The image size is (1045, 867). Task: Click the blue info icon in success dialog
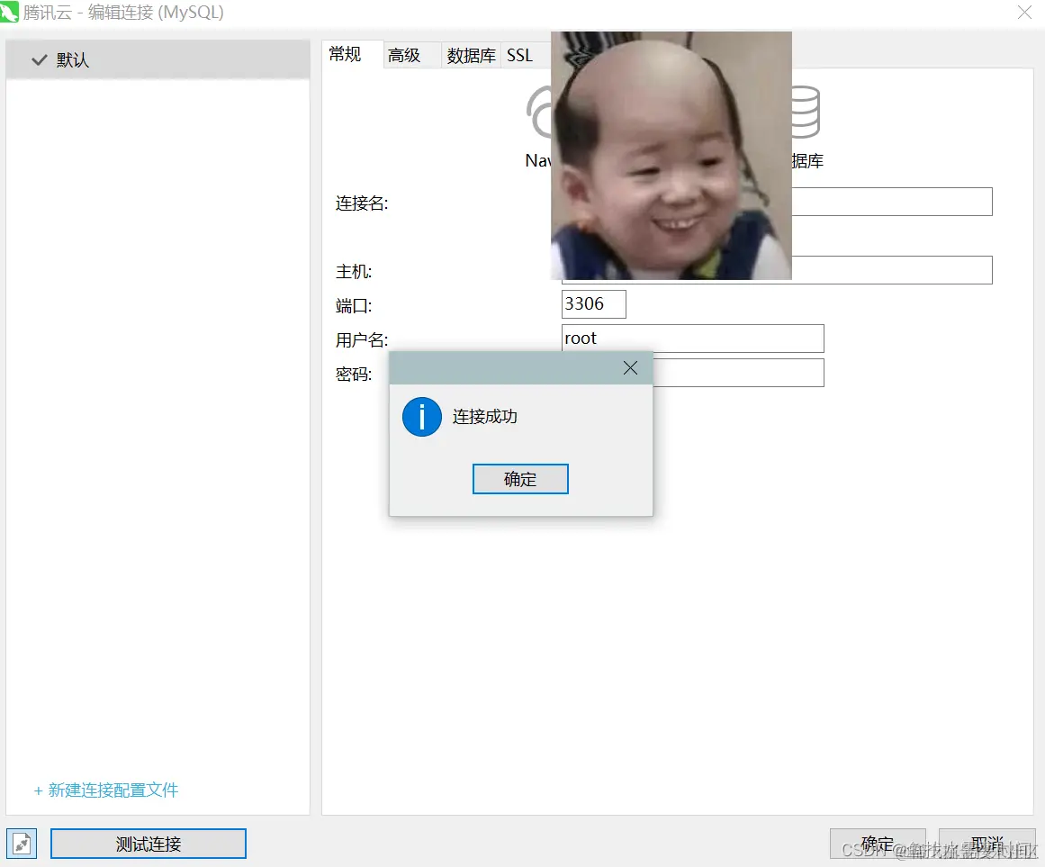tap(420, 416)
